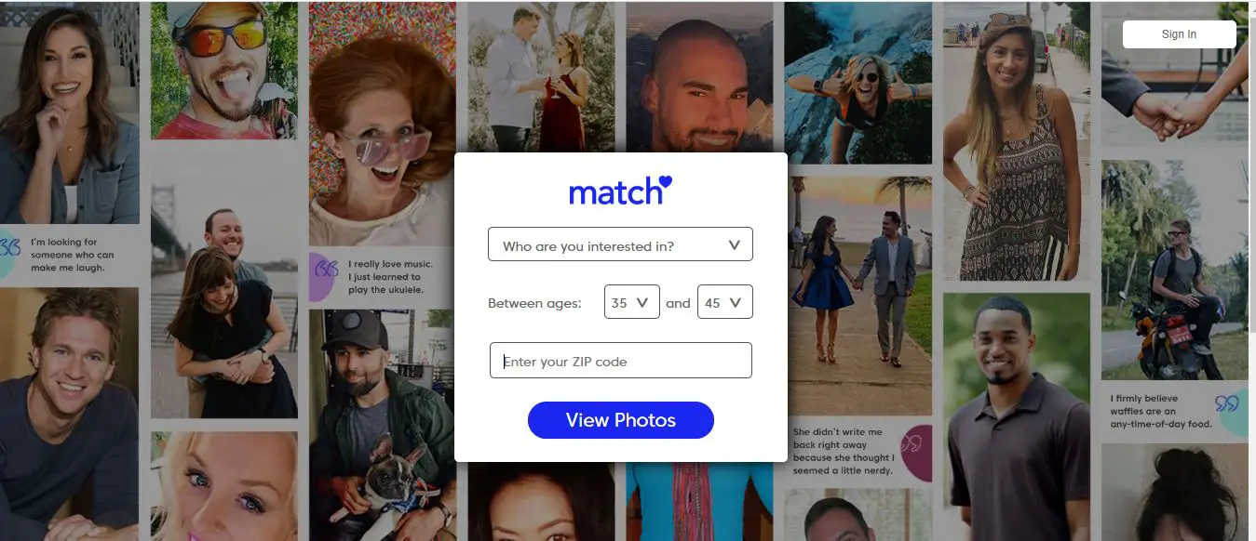This screenshot has width=1256, height=541.
Task: Focus the 'Enter your ZIP code' field
Action: (620, 361)
